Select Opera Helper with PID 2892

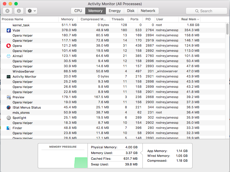(113, 51)
